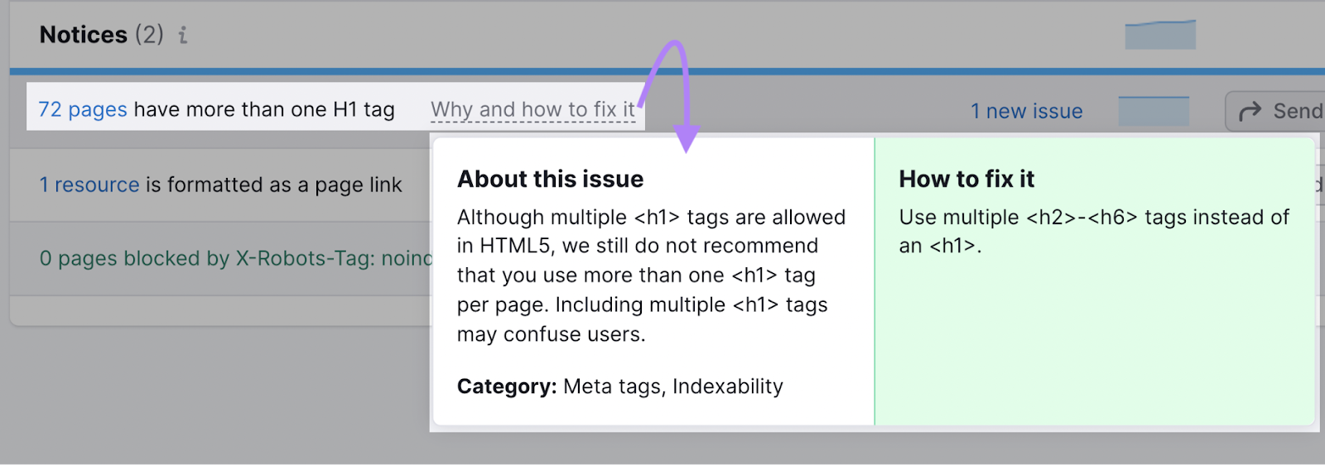Click the share arrow icon on Send button
The height and width of the screenshot is (465, 1325).
pyautogui.click(x=1250, y=111)
